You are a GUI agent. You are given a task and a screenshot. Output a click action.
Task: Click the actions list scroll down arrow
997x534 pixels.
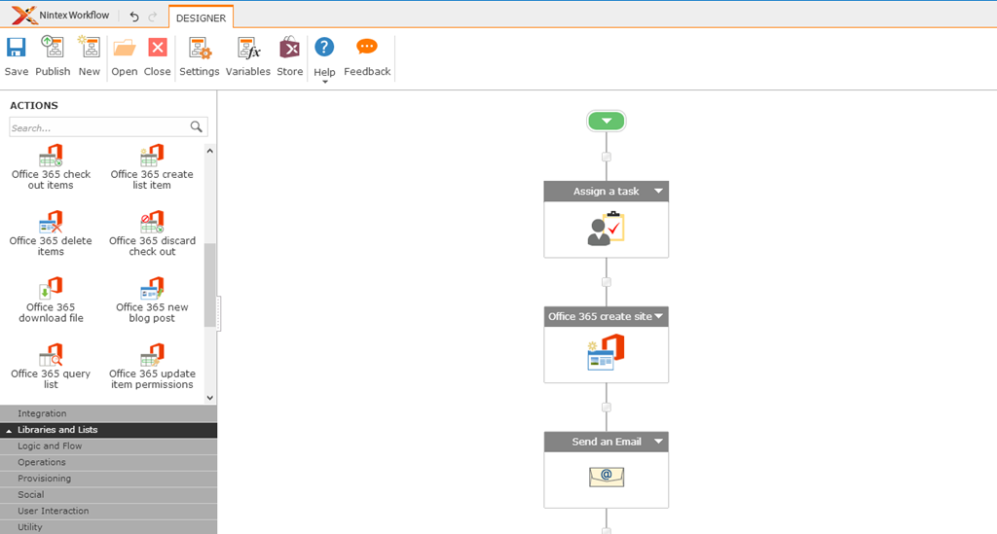[210, 398]
